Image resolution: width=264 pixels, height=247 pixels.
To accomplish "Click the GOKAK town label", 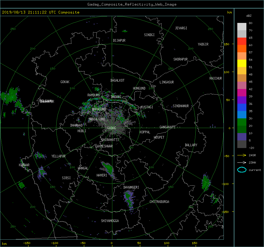I will click(65, 82).
